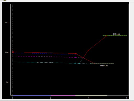Click the 100 label on vertical axis

coord(7,52)
